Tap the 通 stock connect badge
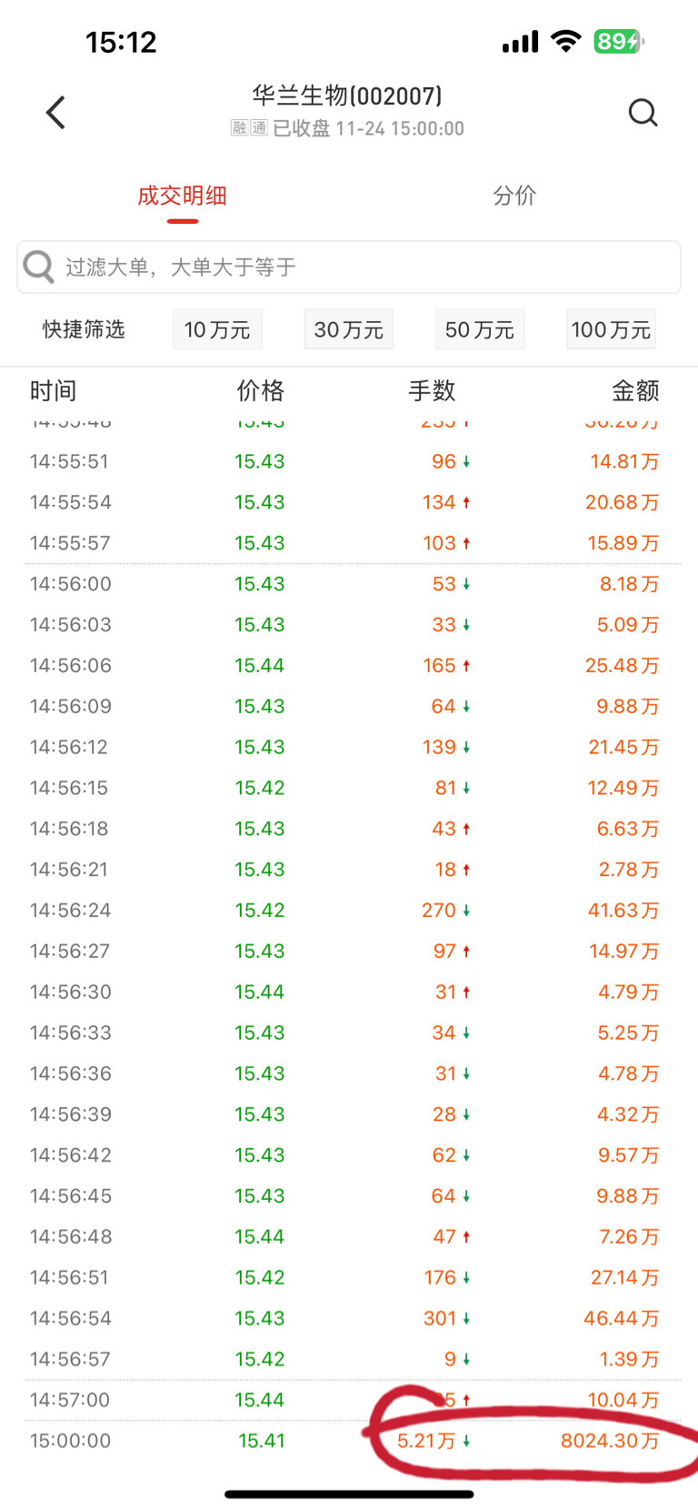The image size is (698, 1512). tap(259, 128)
